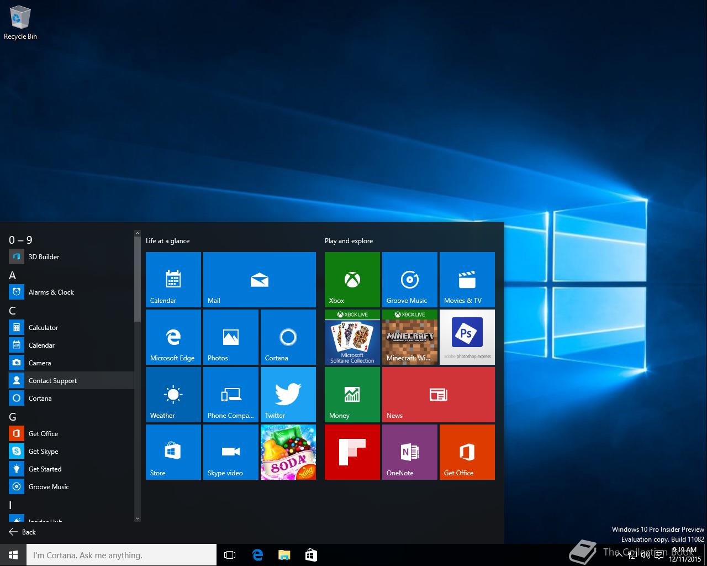Viewport: 707px width, 566px height.
Task: Open the Groove Music tile
Action: click(x=410, y=280)
